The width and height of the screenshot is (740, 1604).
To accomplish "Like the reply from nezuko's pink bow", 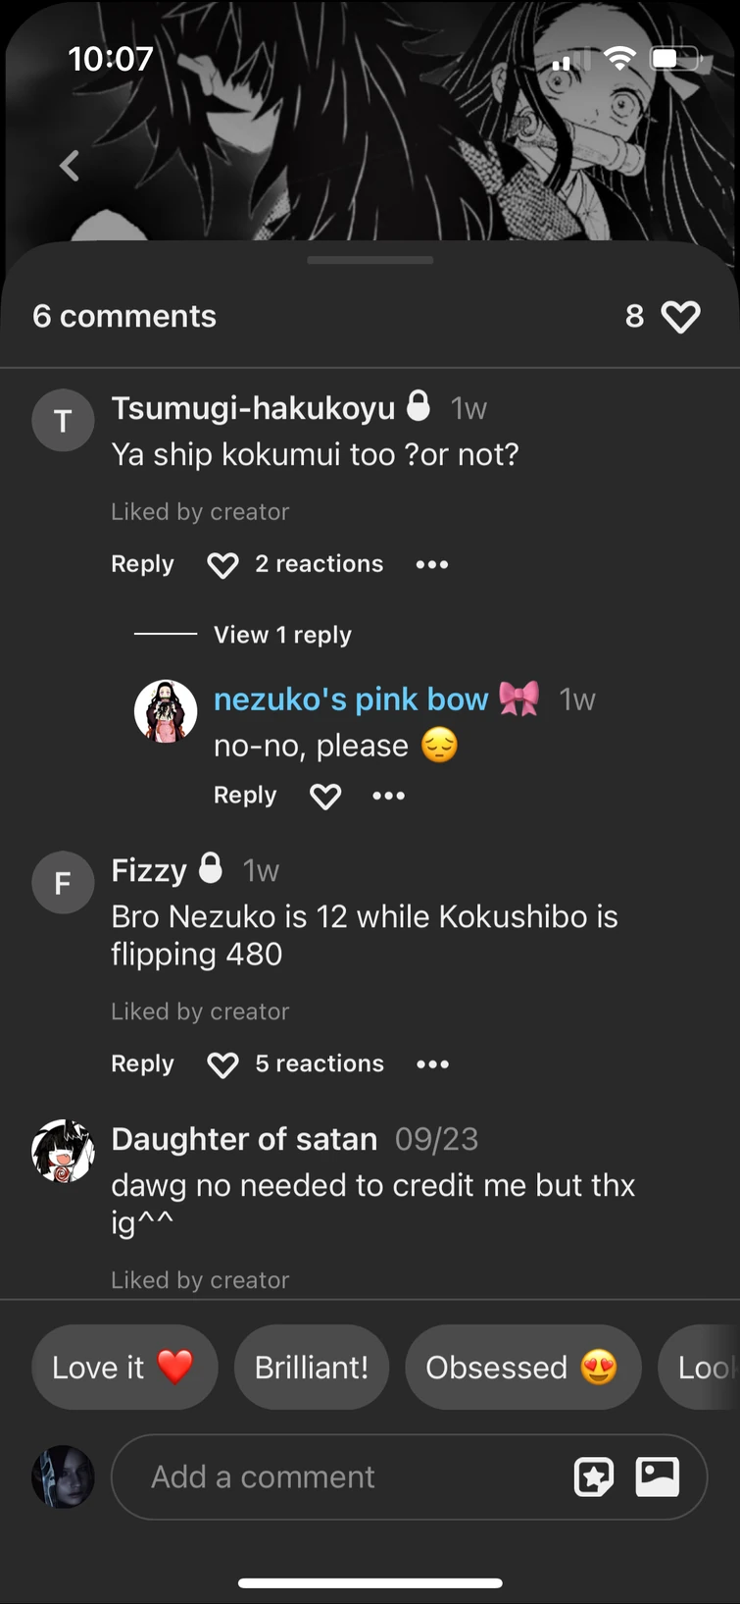I will [324, 796].
